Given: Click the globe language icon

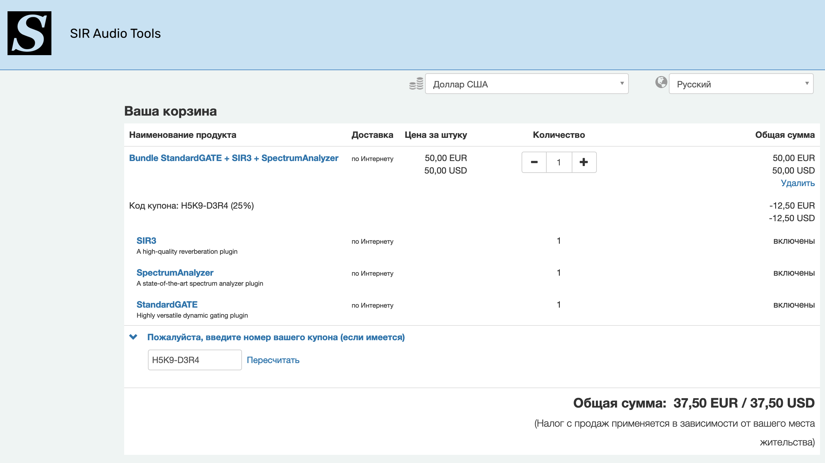Looking at the screenshot, I should pos(661,82).
